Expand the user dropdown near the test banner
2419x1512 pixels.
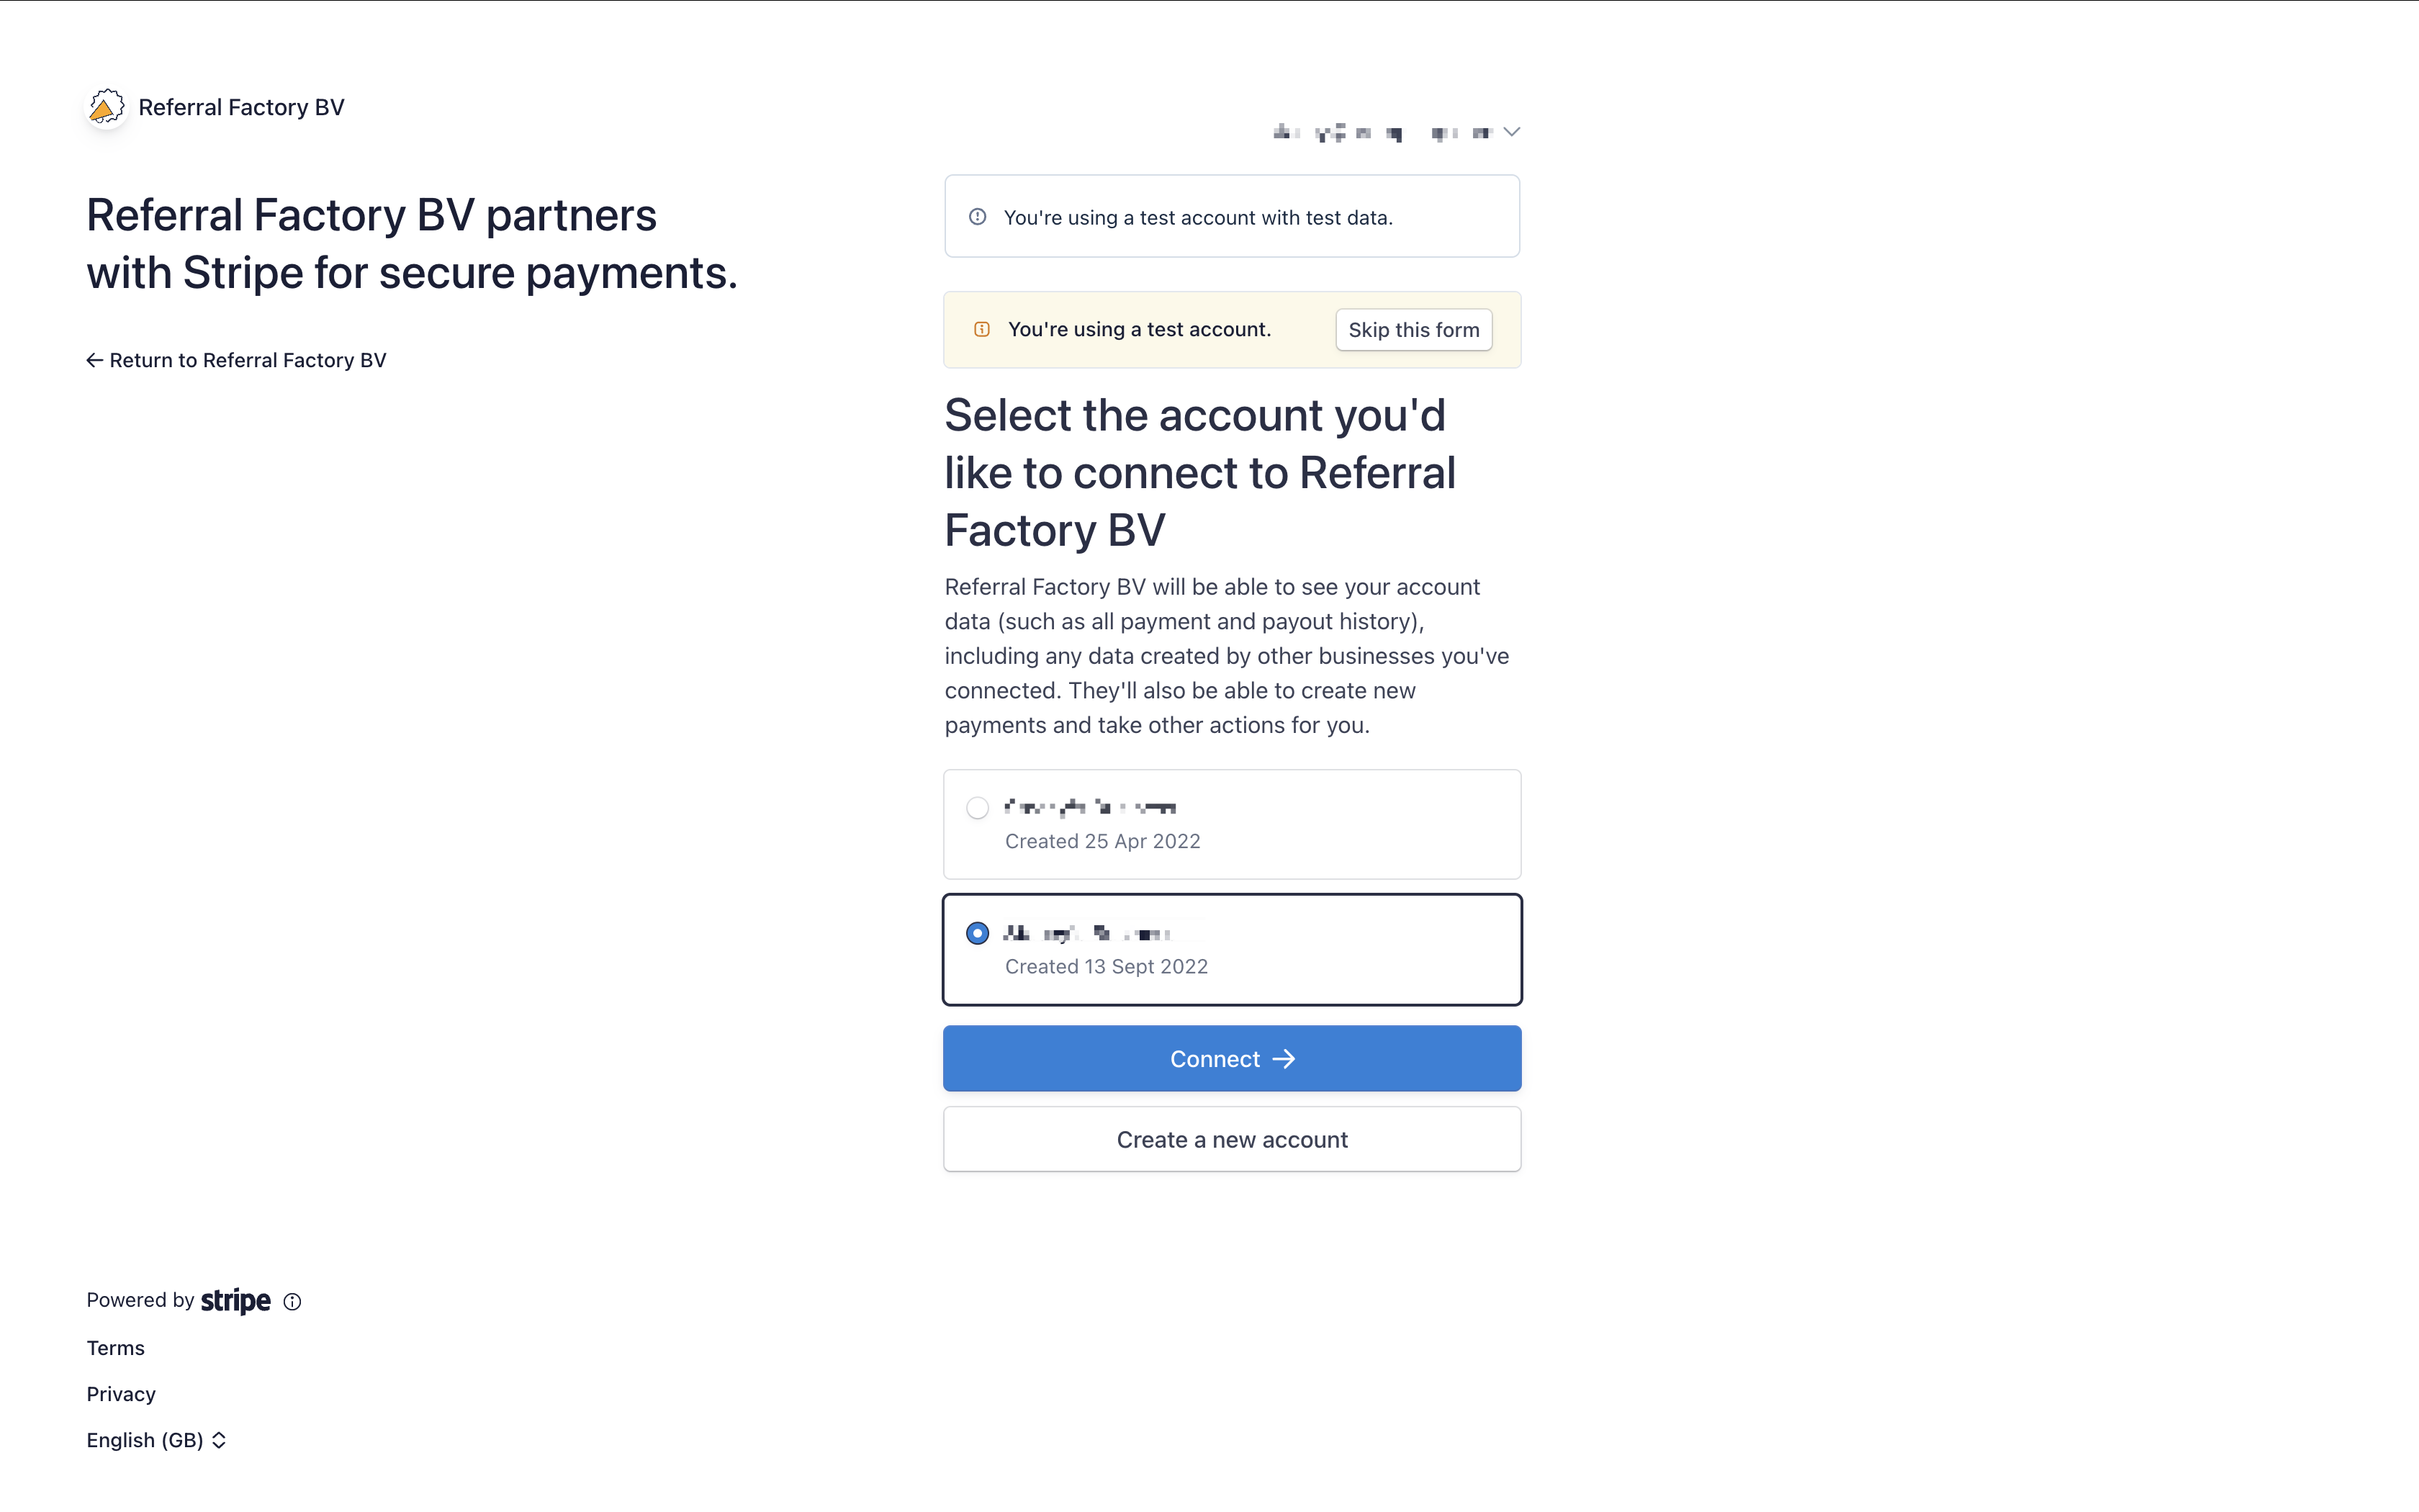click(1511, 131)
